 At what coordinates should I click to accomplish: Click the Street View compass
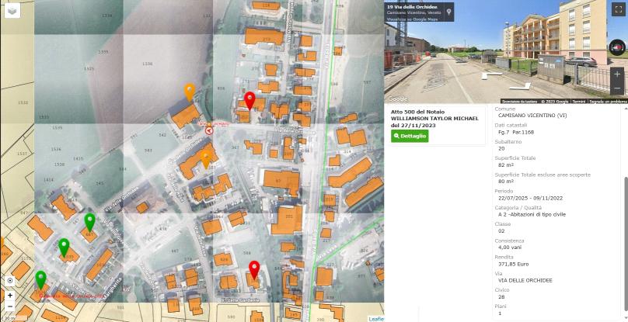(x=616, y=47)
